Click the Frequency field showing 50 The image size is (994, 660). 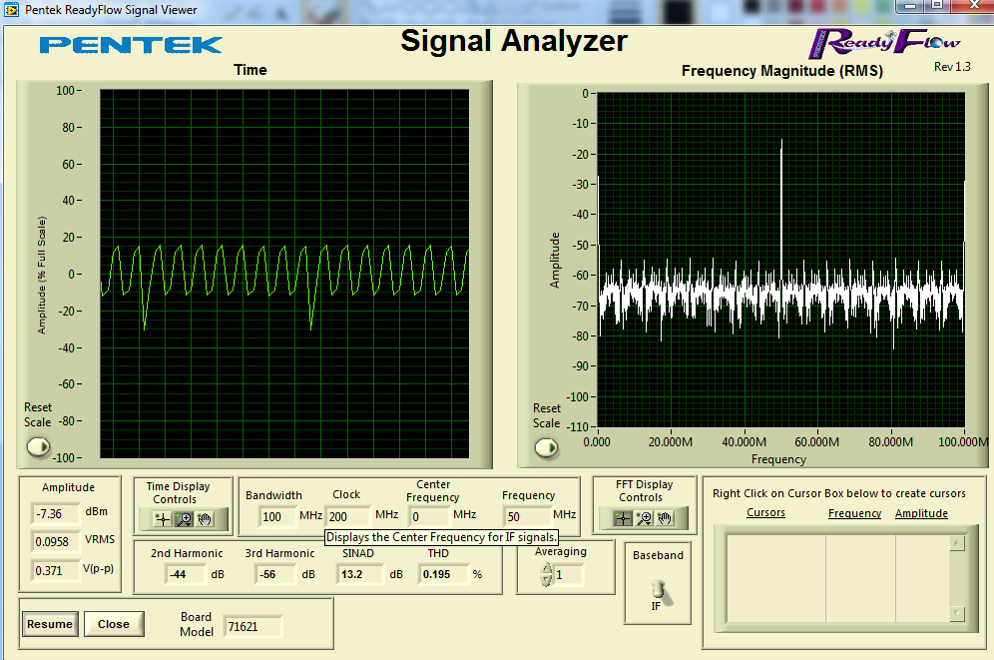tap(527, 516)
